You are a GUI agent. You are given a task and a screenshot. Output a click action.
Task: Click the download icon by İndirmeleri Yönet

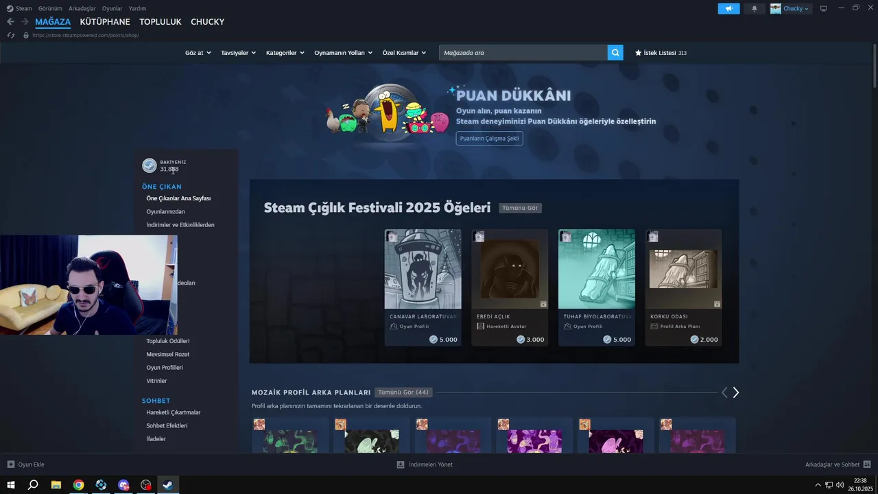(401, 464)
